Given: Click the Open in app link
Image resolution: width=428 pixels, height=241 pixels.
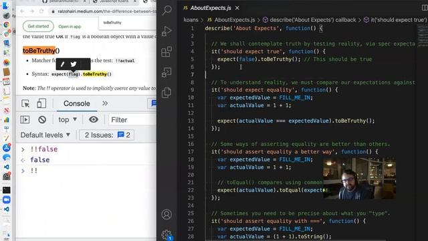Looking at the screenshot, I should click(x=70, y=27).
